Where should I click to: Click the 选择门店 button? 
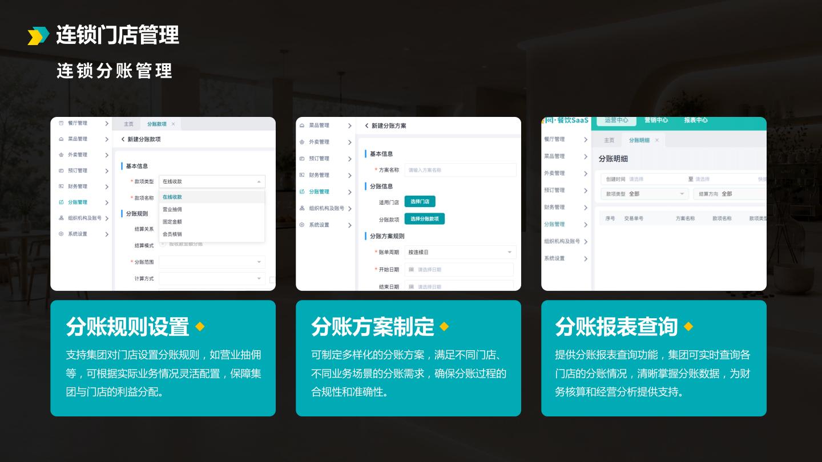tap(420, 201)
